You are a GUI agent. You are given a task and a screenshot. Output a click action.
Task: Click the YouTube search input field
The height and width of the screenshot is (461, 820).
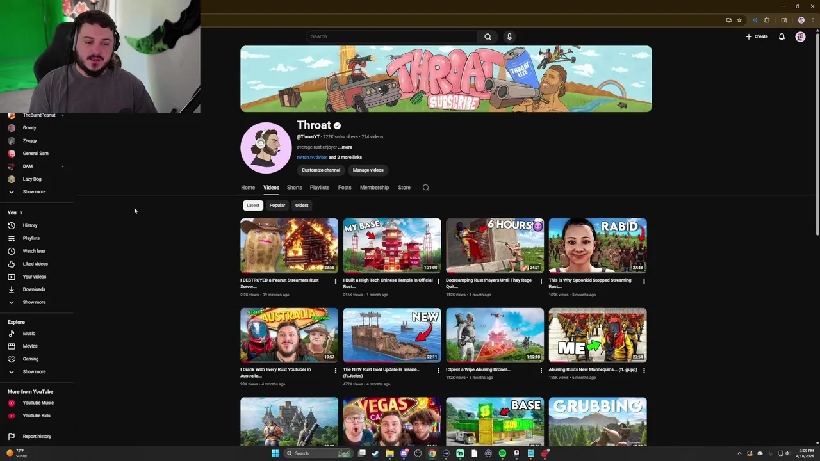391,36
